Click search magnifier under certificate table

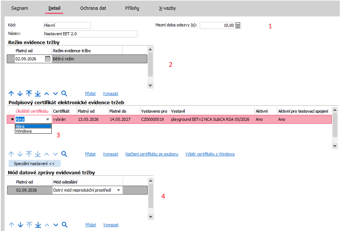click(64, 154)
